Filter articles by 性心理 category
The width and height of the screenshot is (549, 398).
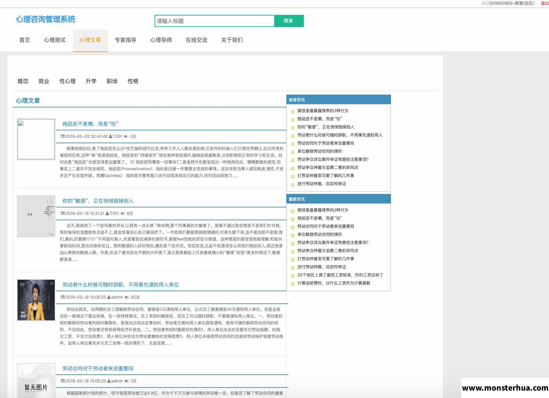(68, 81)
